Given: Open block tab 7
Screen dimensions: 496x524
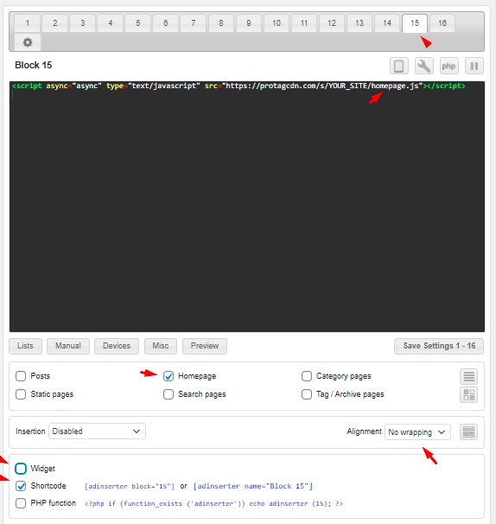Looking at the screenshot, I should click(194, 23).
